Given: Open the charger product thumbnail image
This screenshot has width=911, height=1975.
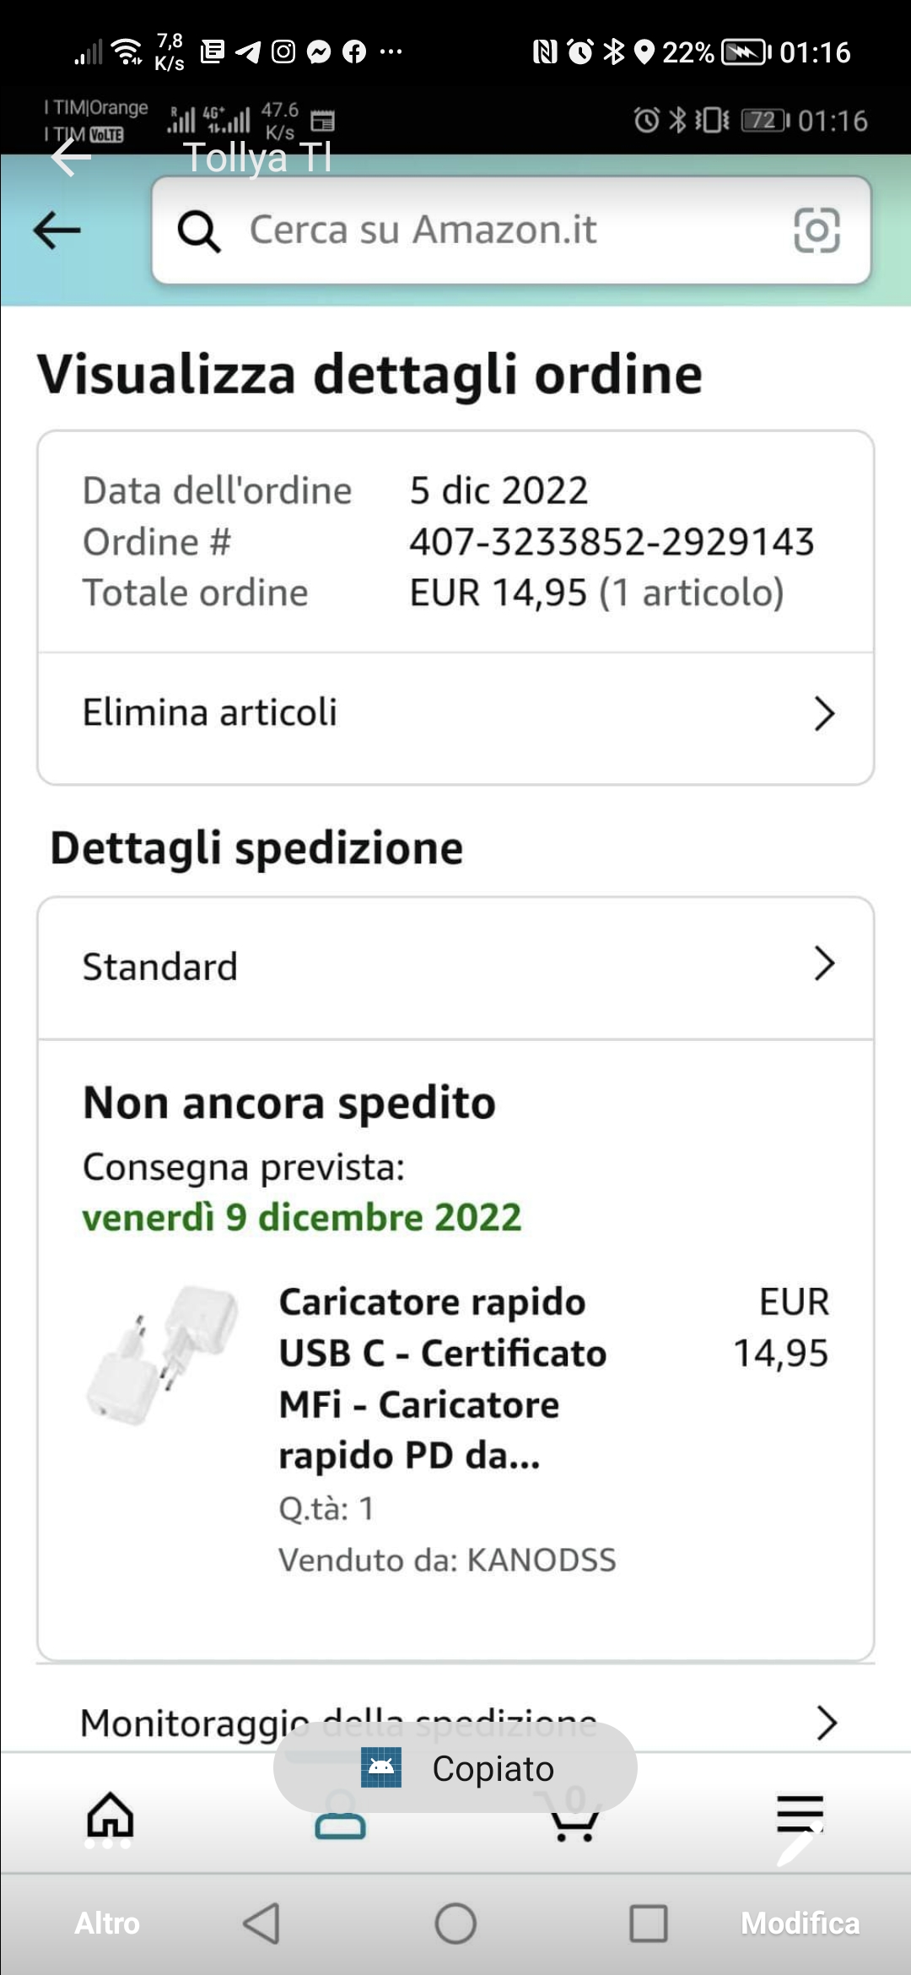Looking at the screenshot, I should click(x=163, y=1355).
